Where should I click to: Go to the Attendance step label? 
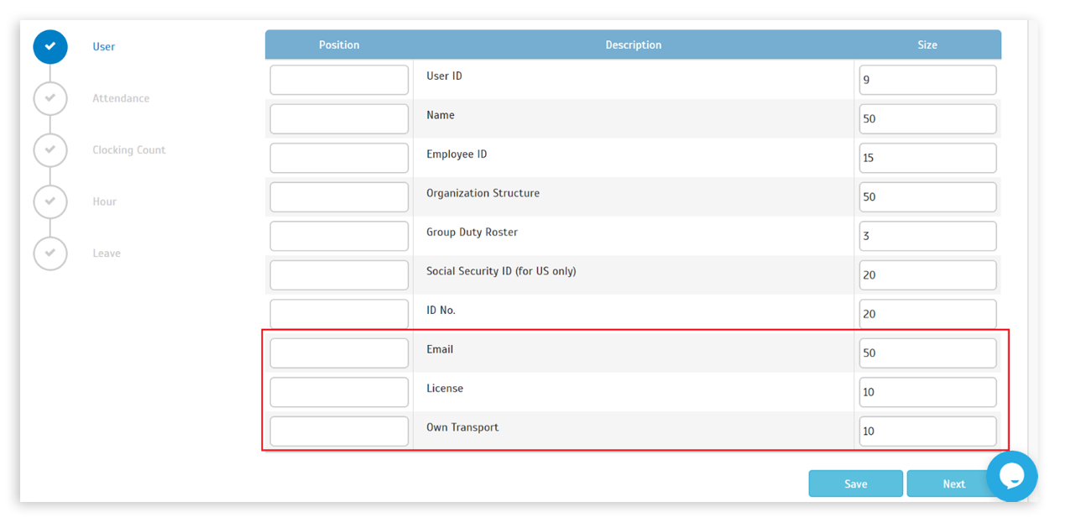pyautogui.click(x=121, y=98)
